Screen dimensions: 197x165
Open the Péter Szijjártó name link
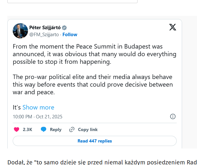(x=45, y=28)
